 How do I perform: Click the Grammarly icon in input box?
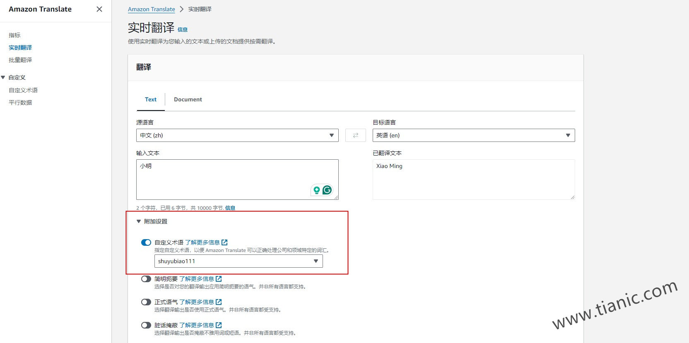[x=327, y=190]
